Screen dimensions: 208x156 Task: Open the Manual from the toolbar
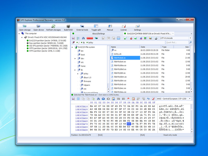[x=110, y=26]
